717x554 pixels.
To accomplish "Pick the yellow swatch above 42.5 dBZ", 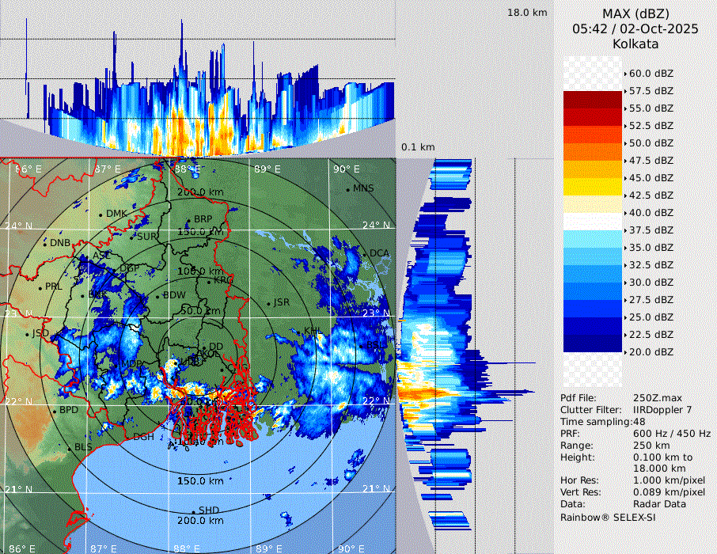I will (592, 186).
